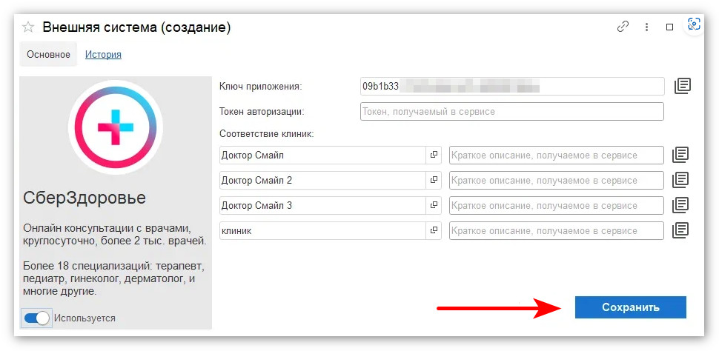Open selection button for Доктор Смайл 3 field
This screenshot has width=719, height=351.
[x=434, y=206]
